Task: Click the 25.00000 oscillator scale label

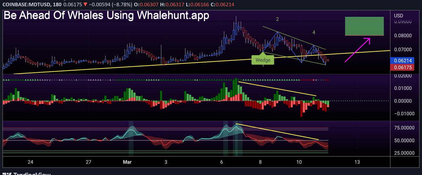Action: [x=404, y=153]
